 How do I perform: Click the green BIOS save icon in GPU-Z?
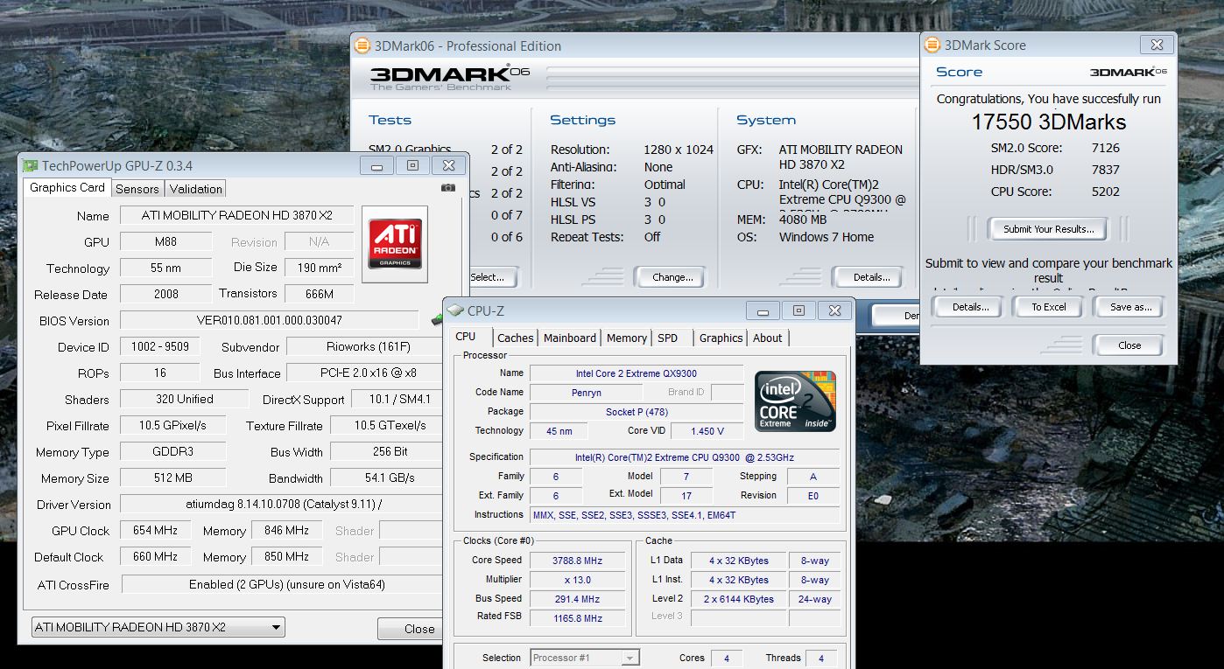[x=436, y=320]
